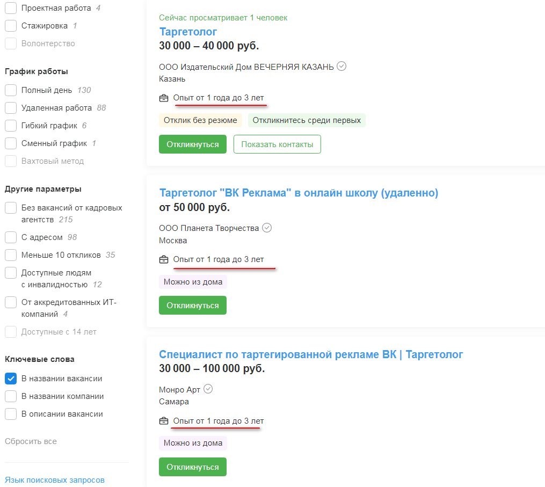Click the Отклик без резюме tag

(x=200, y=120)
